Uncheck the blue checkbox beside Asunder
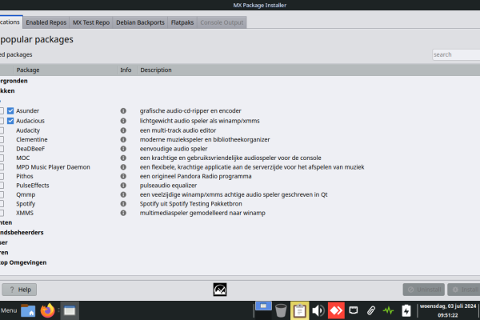This screenshot has width=480, height=320. [x=11, y=110]
